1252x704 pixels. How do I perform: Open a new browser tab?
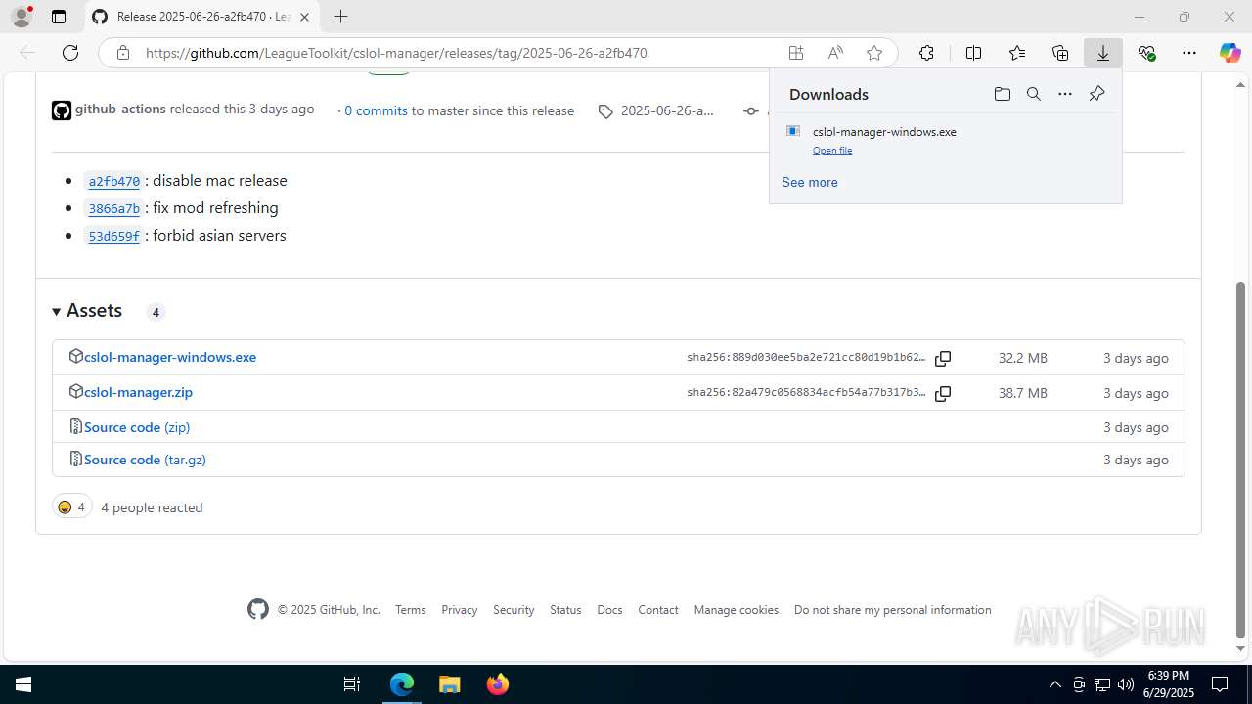point(340,17)
